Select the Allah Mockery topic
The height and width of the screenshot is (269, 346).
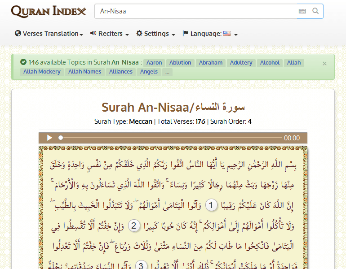pos(42,72)
